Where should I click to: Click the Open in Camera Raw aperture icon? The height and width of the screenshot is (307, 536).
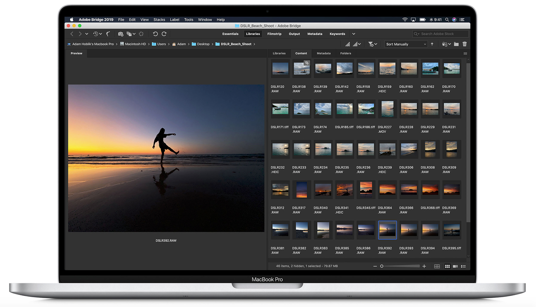coord(141,34)
